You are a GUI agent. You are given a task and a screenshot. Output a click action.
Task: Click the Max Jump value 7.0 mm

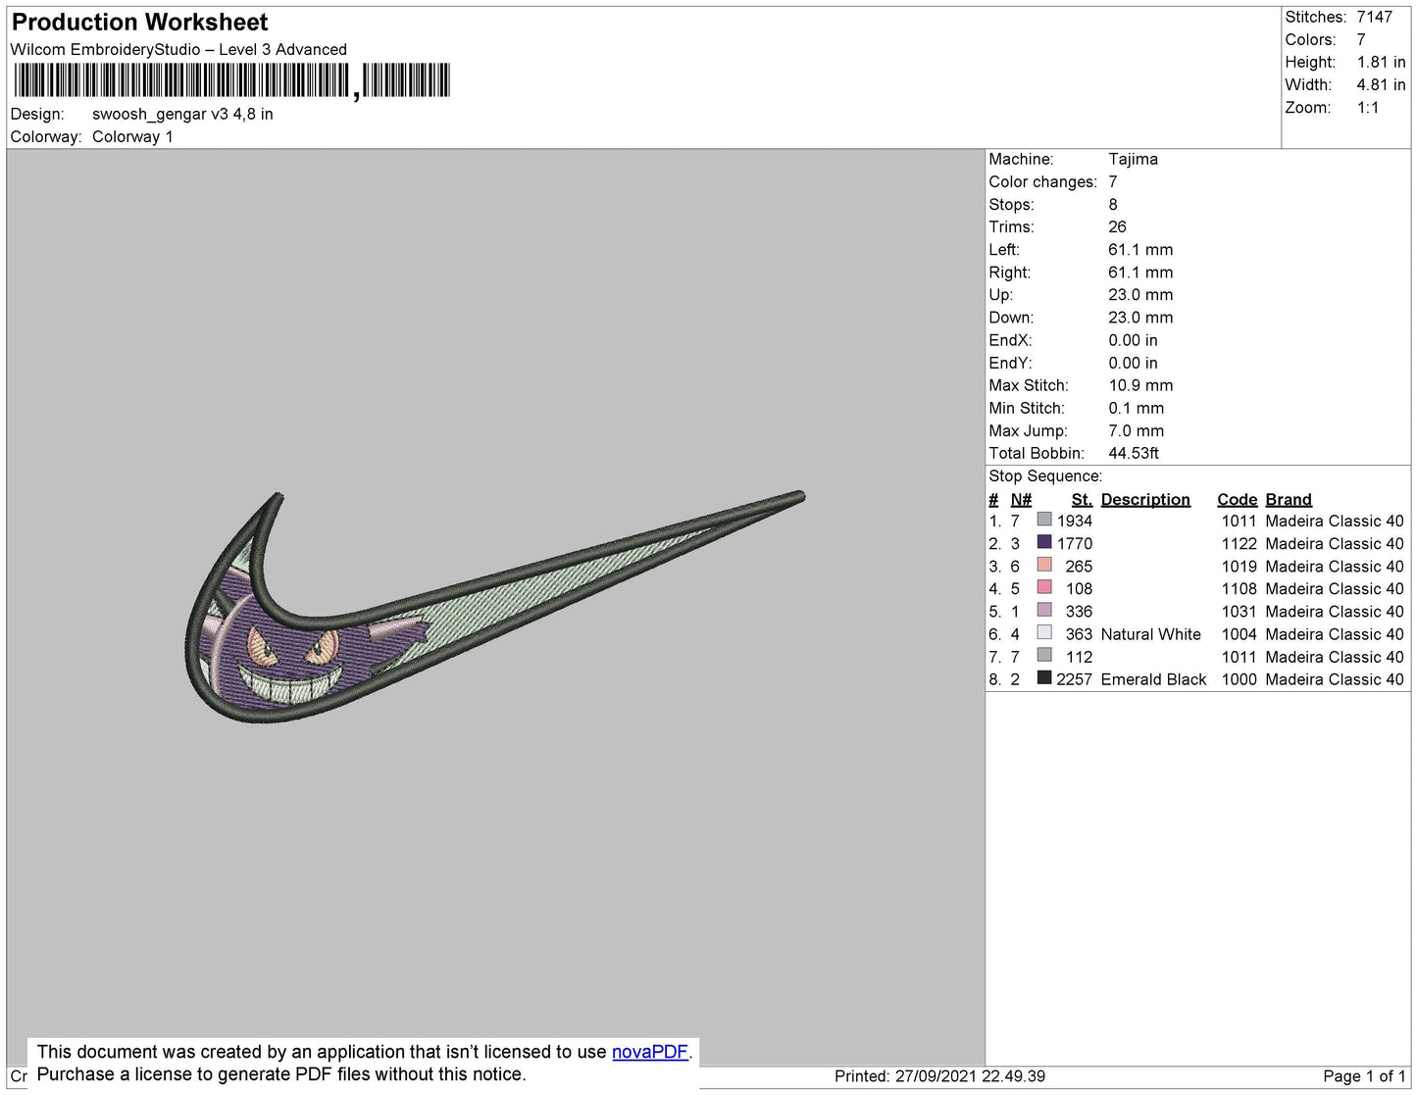point(1137,430)
